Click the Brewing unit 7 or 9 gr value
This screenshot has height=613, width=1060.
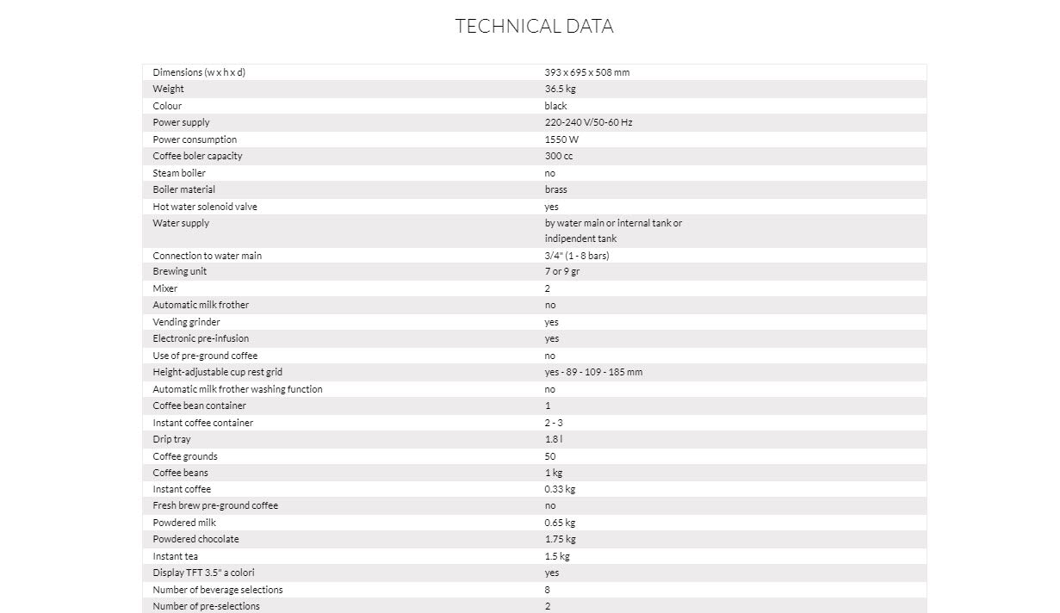(561, 271)
